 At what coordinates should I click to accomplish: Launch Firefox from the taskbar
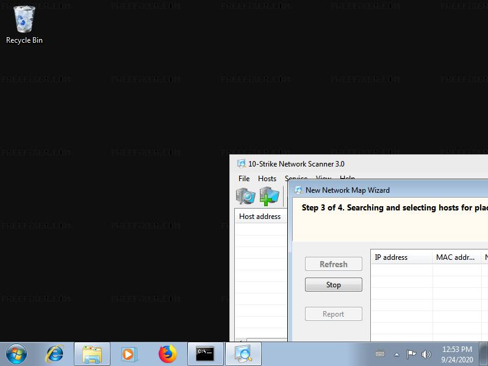point(167,354)
